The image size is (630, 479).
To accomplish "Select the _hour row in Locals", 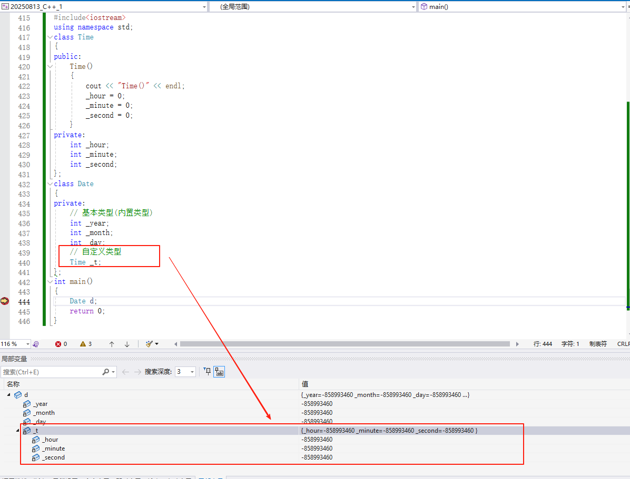I will [315, 440].
